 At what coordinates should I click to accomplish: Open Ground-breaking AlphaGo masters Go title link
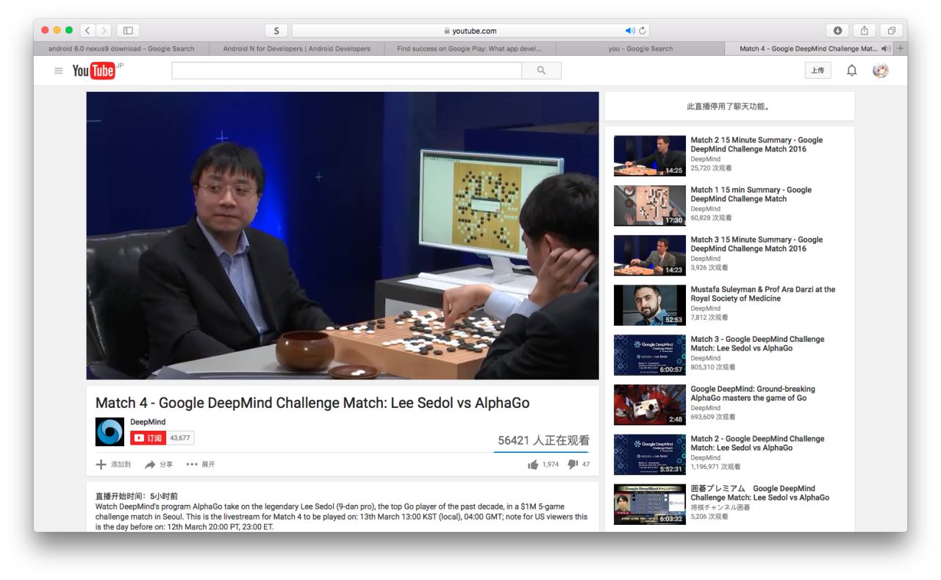[x=753, y=393]
